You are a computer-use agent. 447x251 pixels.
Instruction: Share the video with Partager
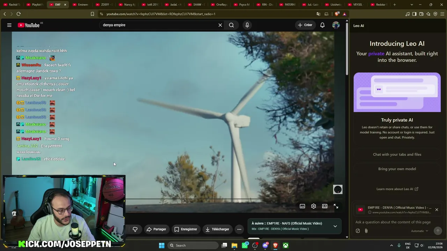[156, 229]
